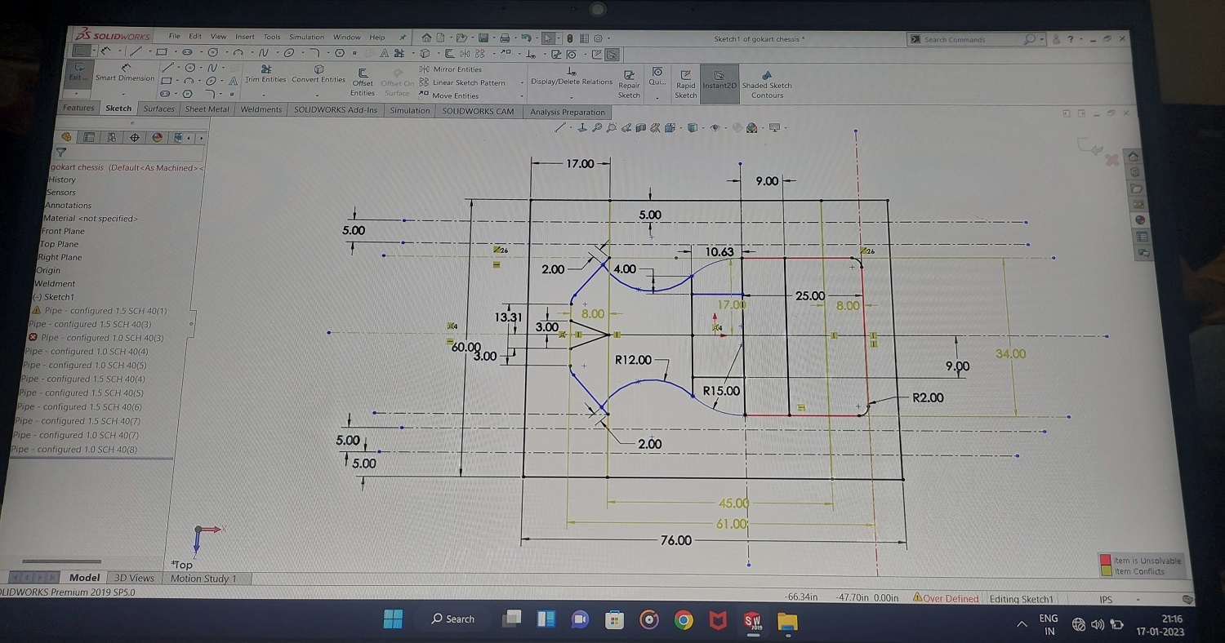Click the Offset Entities tool
This screenshot has height=643, width=1225.
(x=363, y=82)
